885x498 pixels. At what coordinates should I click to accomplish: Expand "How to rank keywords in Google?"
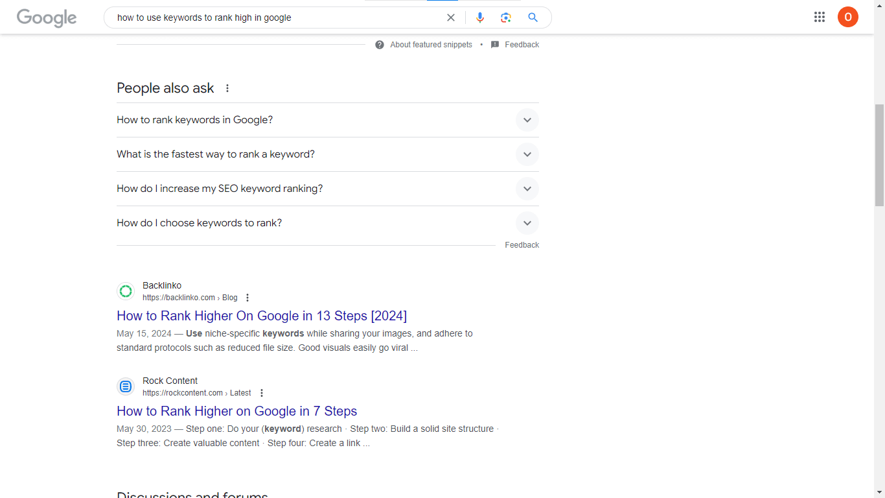(527, 120)
